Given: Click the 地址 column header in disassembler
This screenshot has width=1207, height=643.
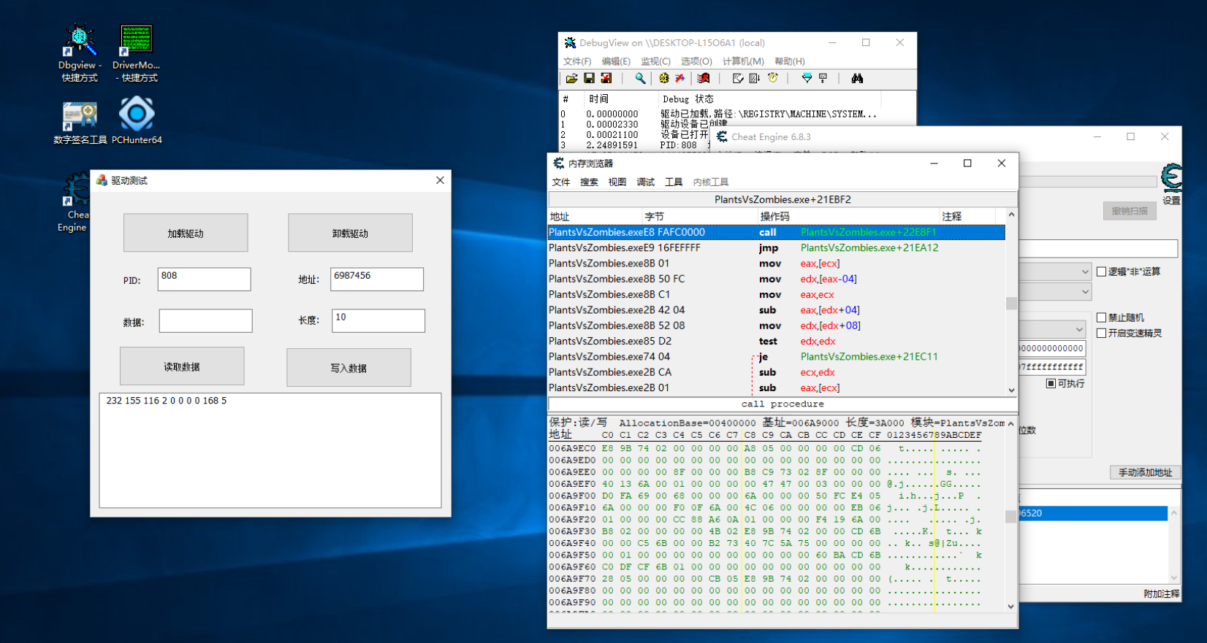Looking at the screenshot, I should (x=595, y=216).
